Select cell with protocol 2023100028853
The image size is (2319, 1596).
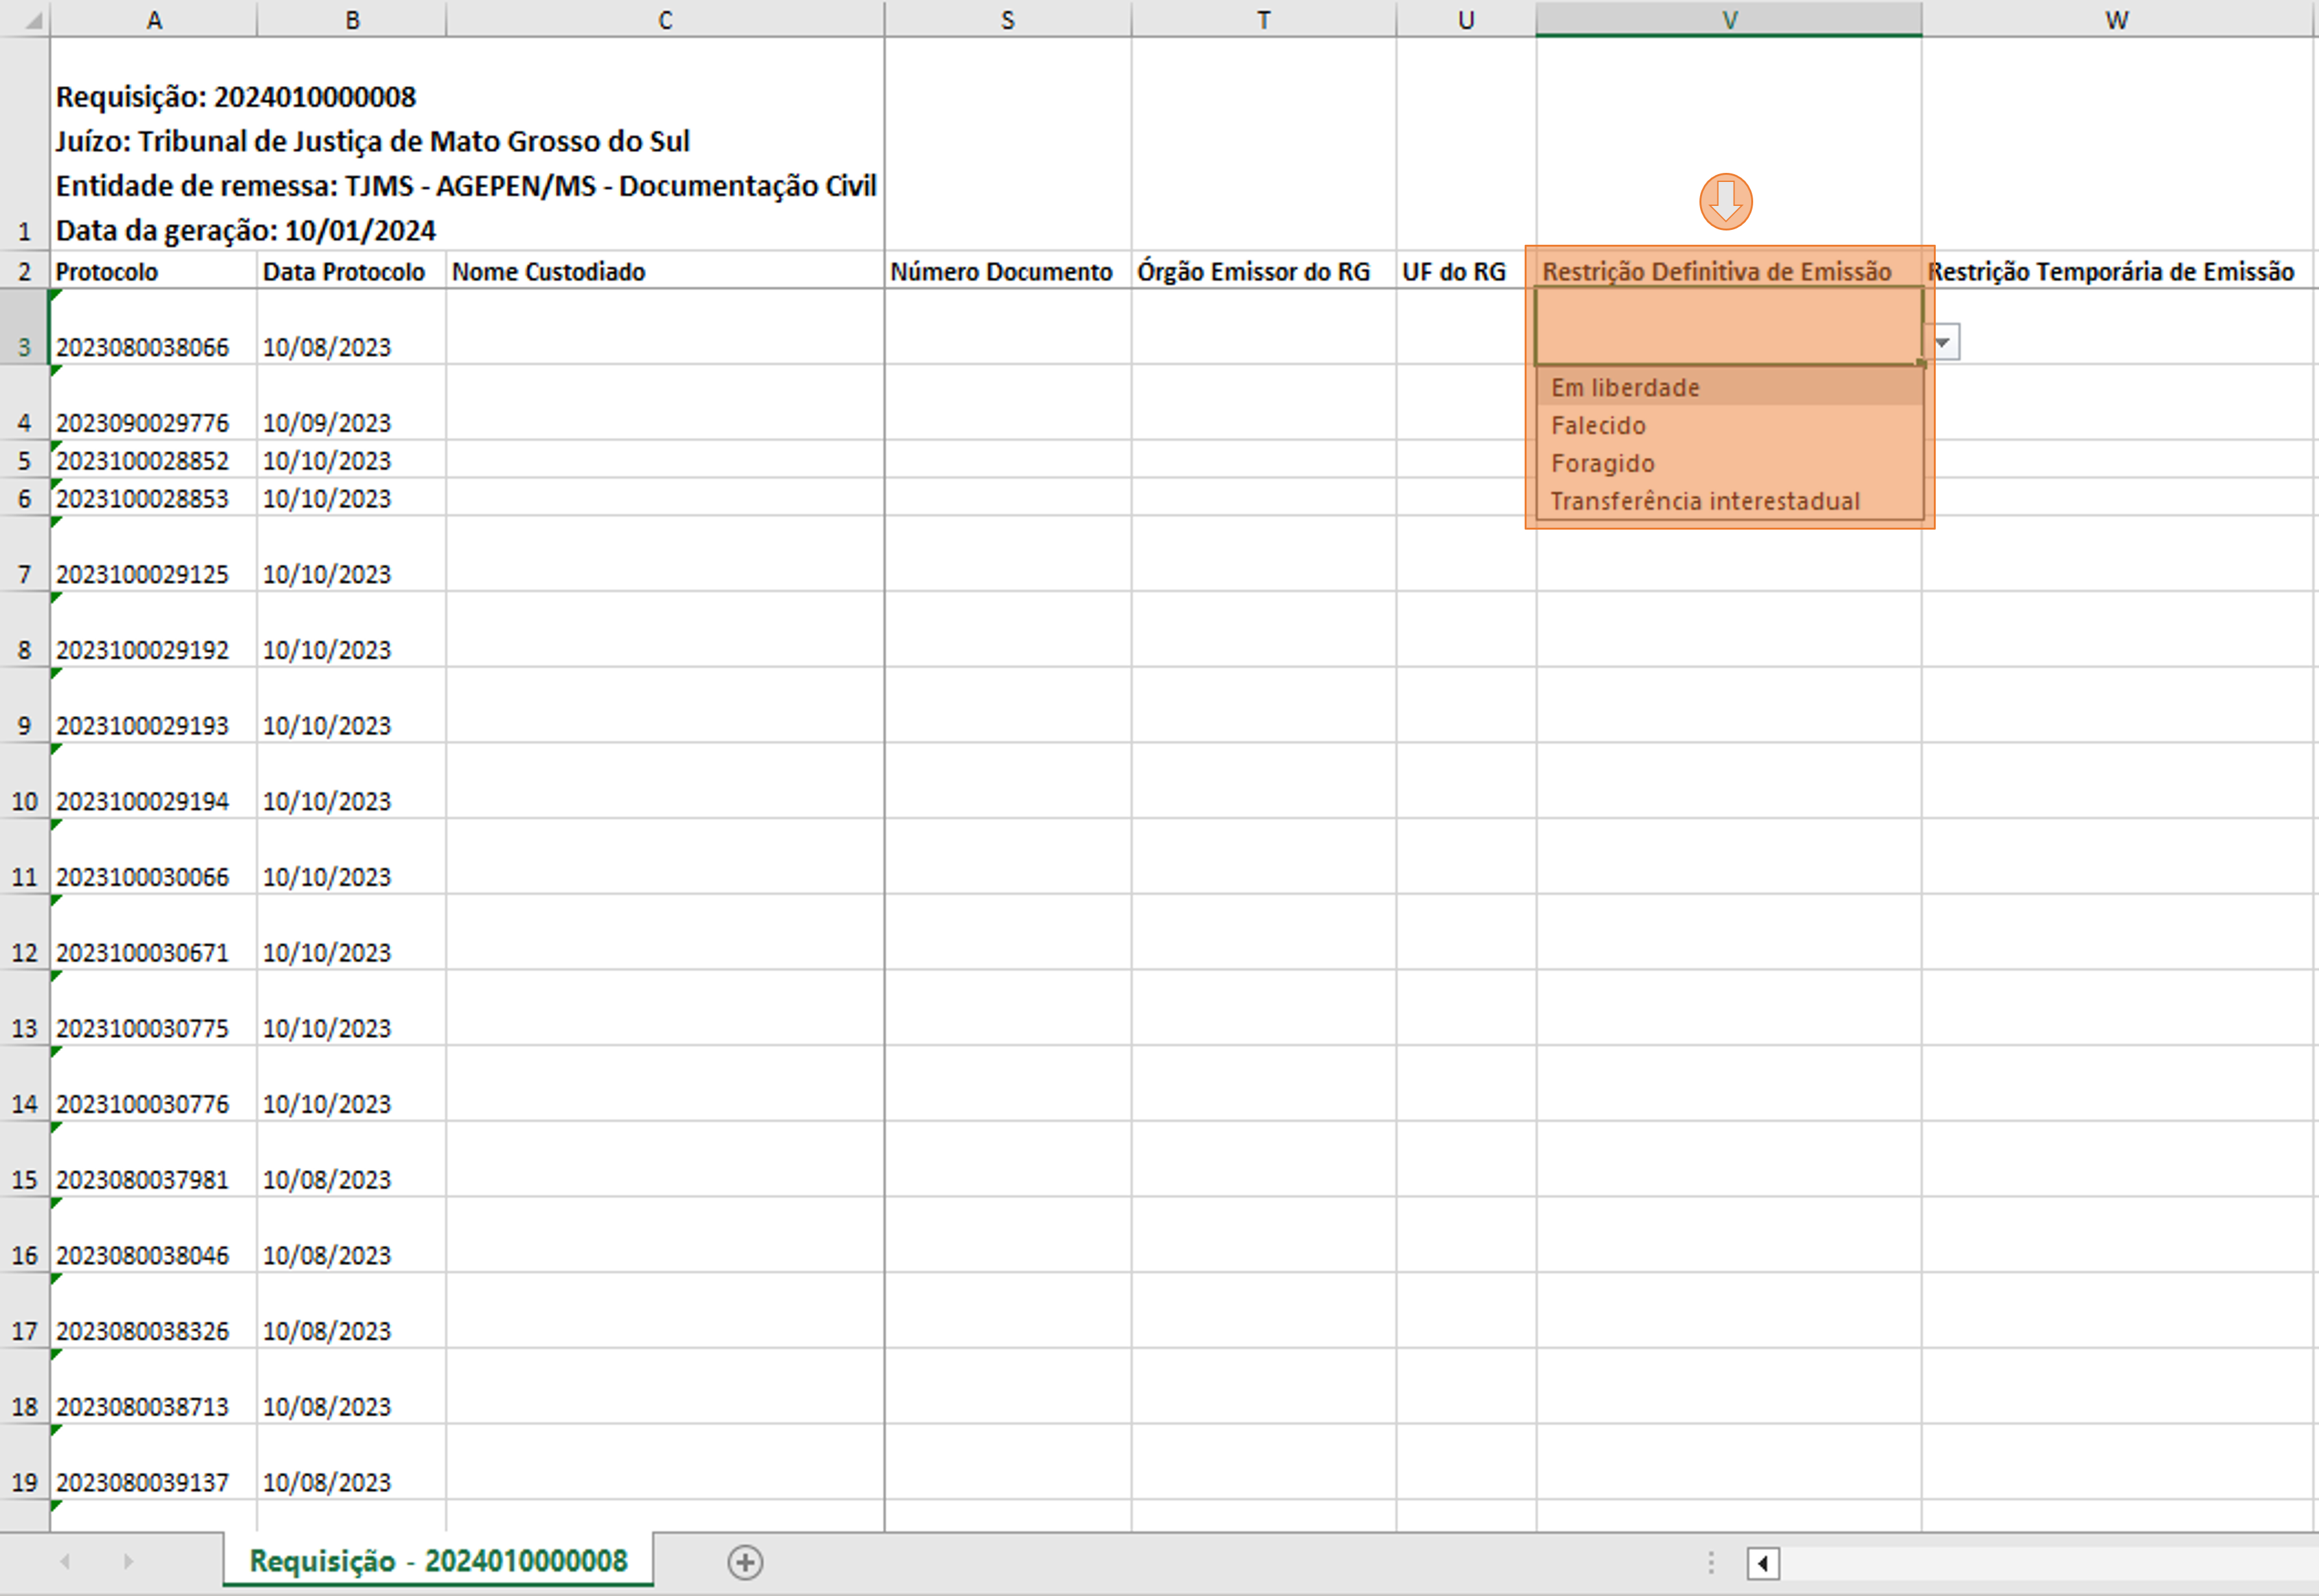coord(153,498)
